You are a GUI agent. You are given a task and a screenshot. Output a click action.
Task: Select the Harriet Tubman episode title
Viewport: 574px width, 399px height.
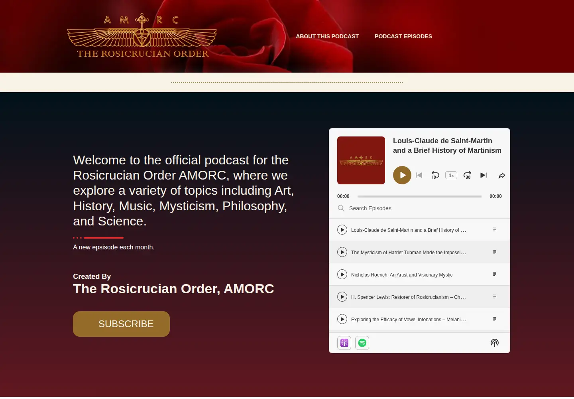point(409,253)
